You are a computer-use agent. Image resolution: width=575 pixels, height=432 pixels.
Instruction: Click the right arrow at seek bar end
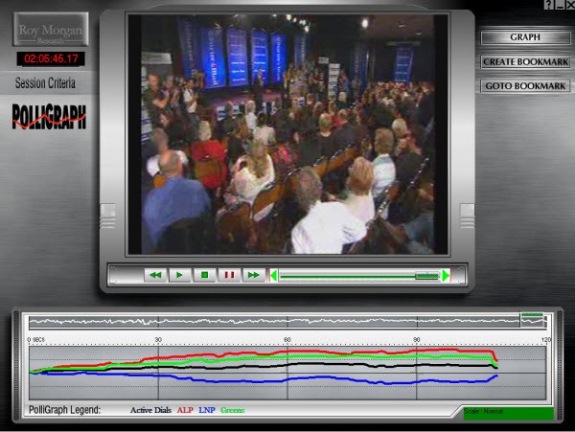tap(446, 276)
